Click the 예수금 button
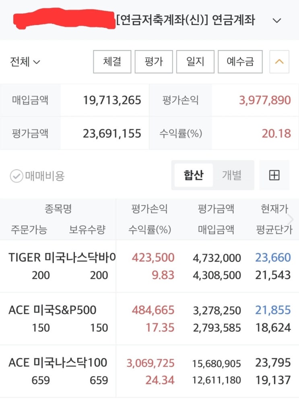The image size is (299, 413). coord(240,62)
